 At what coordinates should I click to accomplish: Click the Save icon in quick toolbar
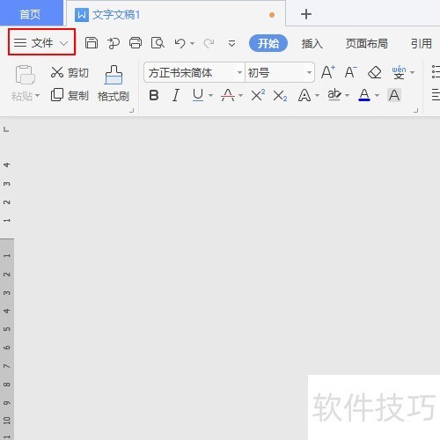92,43
